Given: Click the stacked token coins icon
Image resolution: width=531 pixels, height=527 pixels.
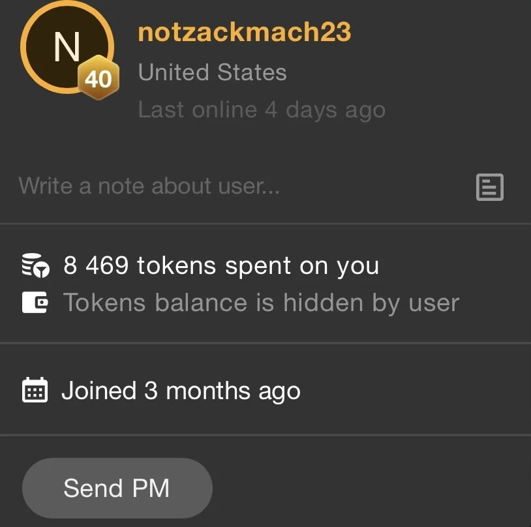Looking at the screenshot, I should click(35, 265).
